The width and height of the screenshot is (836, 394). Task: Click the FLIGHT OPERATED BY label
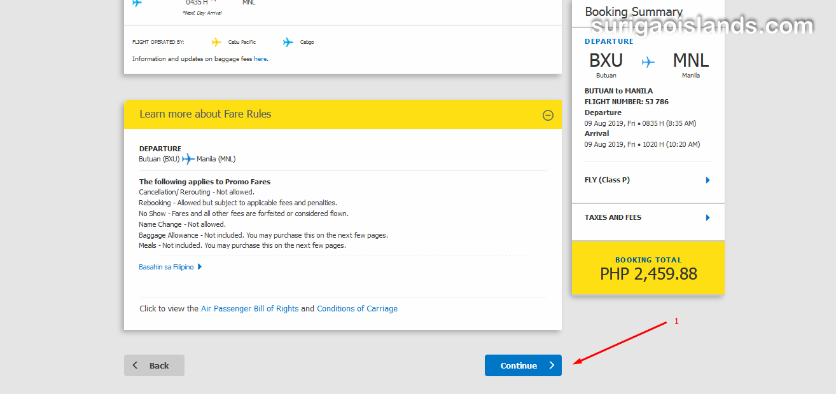158,42
